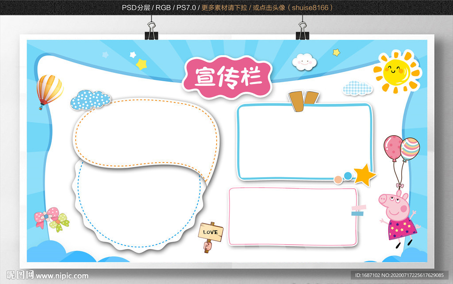Click the smiling sun graphic
453x284 pixels.
[397, 72]
